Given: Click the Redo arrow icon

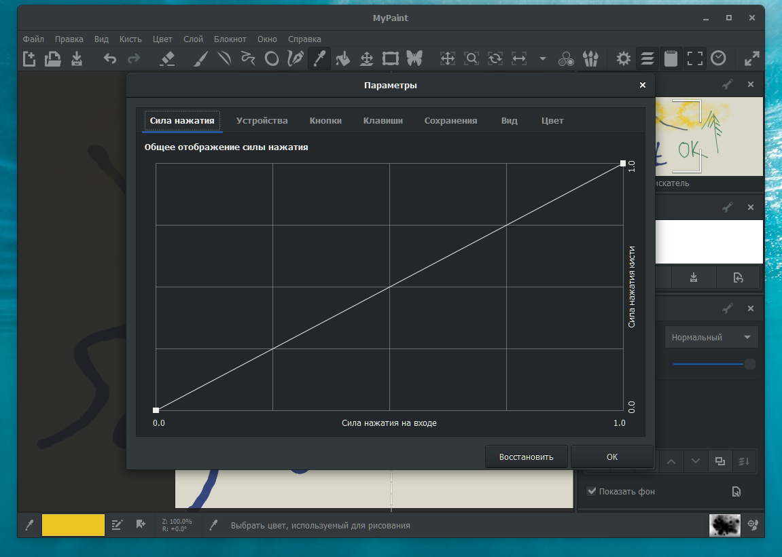Looking at the screenshot, I should tap(134, 59).
